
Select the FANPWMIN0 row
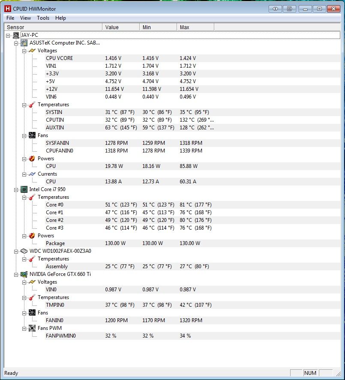click(192, 336)
